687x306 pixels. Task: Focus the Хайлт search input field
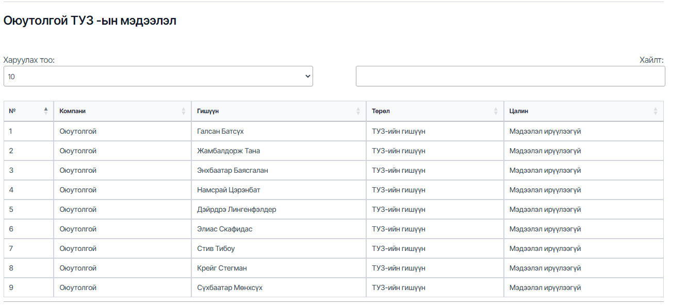pyautogui.click(x=510, y=76)
